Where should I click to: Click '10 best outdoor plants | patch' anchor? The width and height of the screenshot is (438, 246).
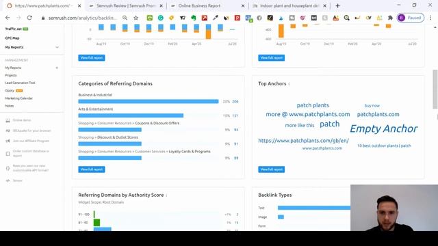(384, 146)
